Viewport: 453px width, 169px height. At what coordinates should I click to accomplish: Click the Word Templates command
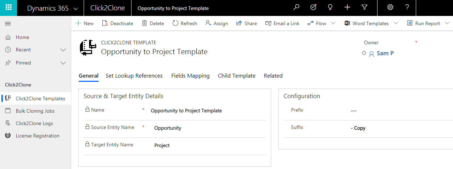tap(367, 23)
